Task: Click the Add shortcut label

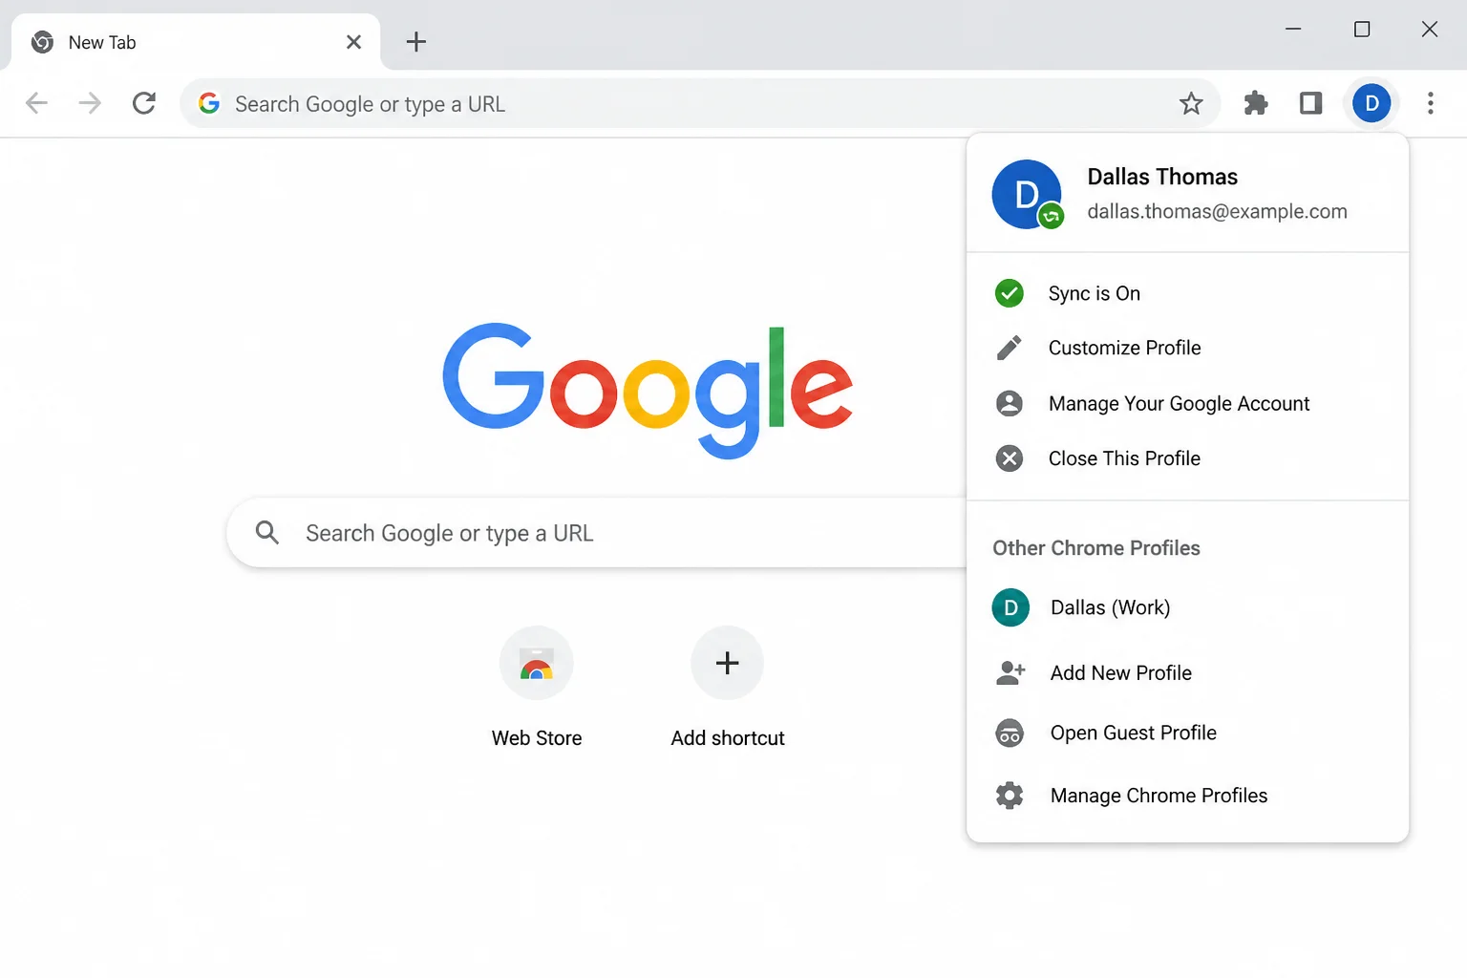Action: pos(728,738)
